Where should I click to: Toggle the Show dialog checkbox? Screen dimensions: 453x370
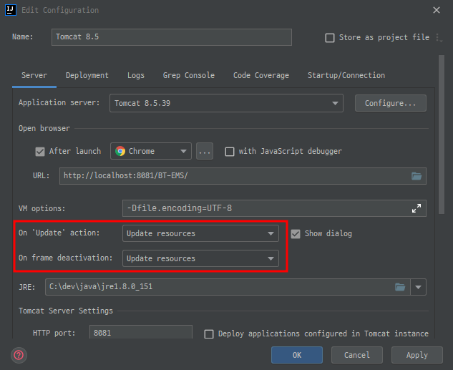[296, 234]
